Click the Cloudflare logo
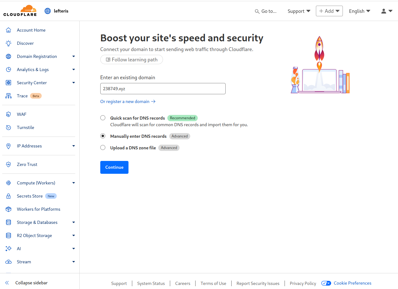This screenshot has height=289, width=398. tap(20, 11)
